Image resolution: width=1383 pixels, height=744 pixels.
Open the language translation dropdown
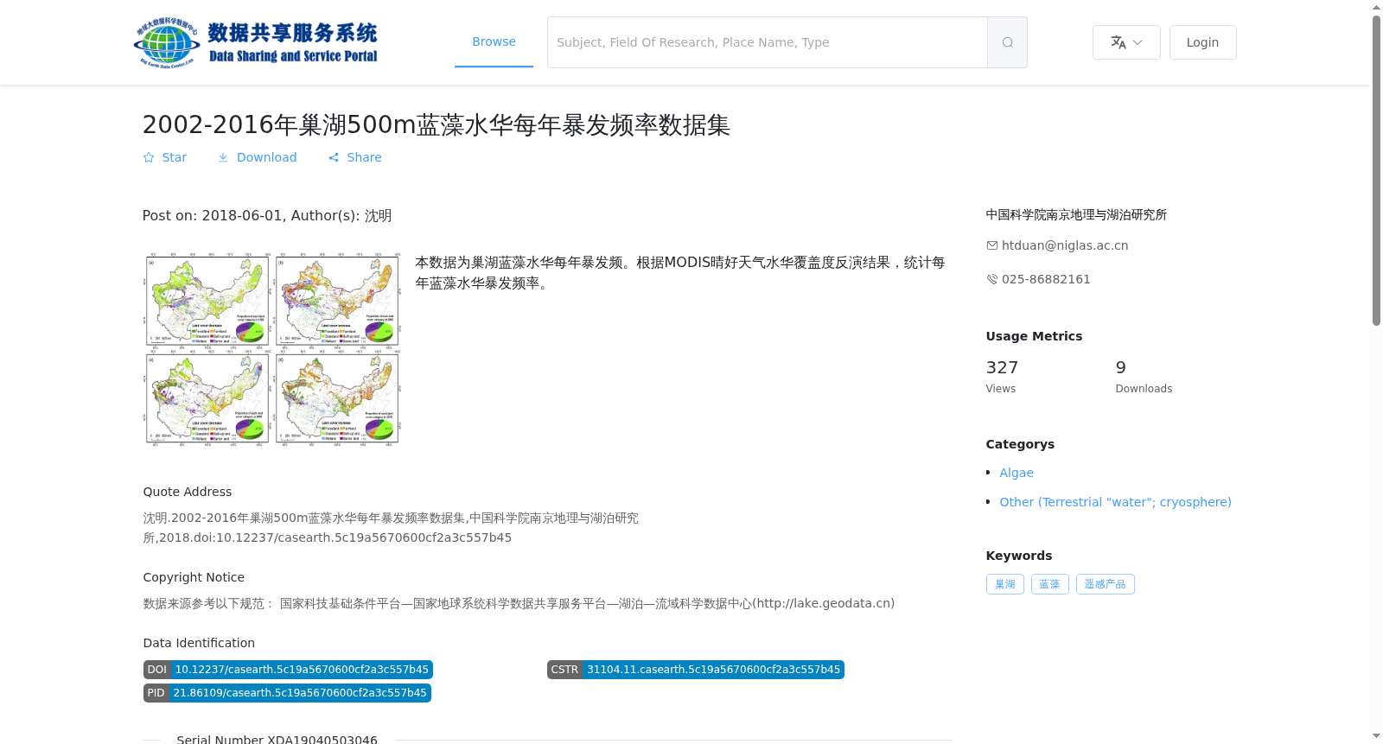[1126, 42]
